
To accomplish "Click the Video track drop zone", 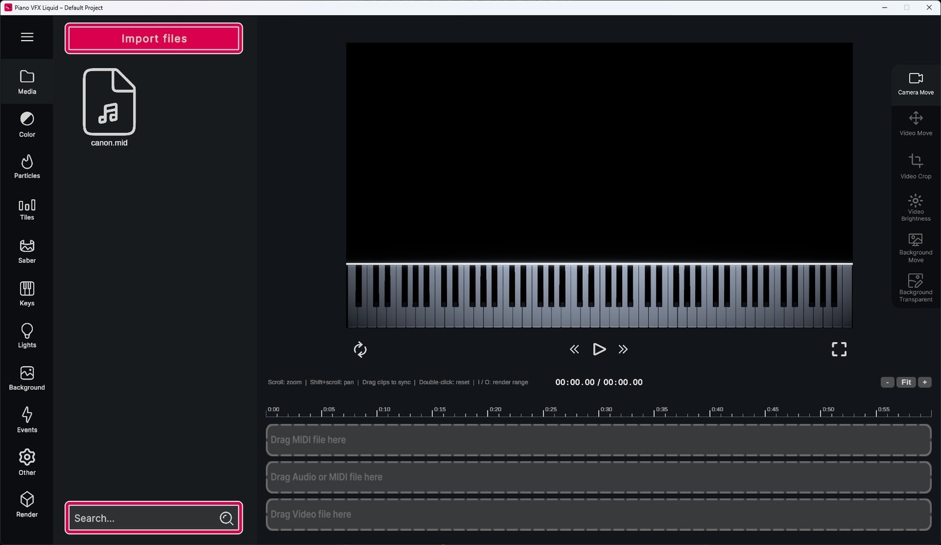I will [x=599, y=514].
